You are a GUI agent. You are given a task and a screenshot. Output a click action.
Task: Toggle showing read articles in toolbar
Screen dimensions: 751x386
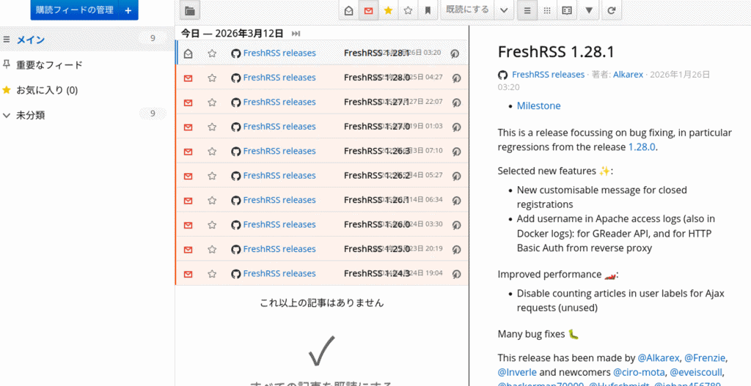[x=349, y=11]
